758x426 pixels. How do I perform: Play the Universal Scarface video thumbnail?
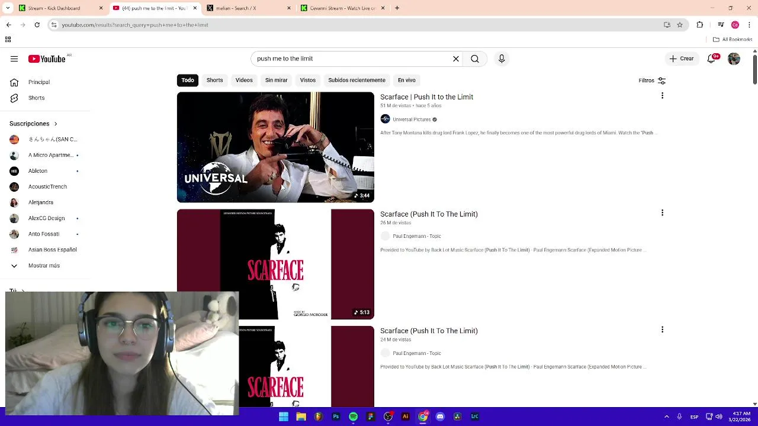(275, 147)
